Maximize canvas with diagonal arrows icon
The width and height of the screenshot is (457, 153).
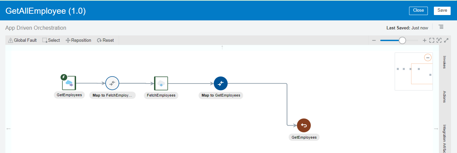tap(446, 40)
